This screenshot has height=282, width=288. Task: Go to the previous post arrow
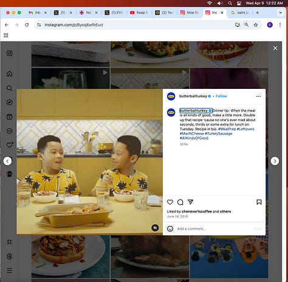tap(7, 161)
